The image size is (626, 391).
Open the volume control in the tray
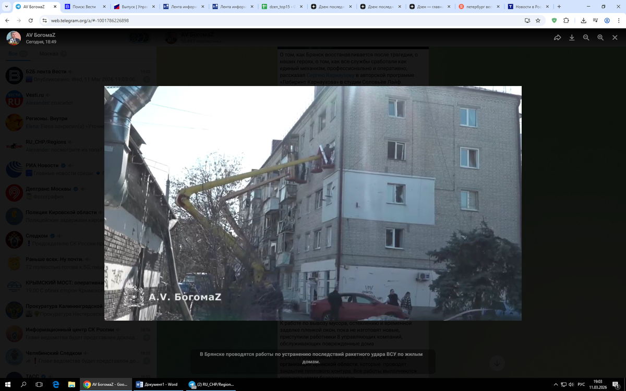pyautogui.click(x=571, y=385)
